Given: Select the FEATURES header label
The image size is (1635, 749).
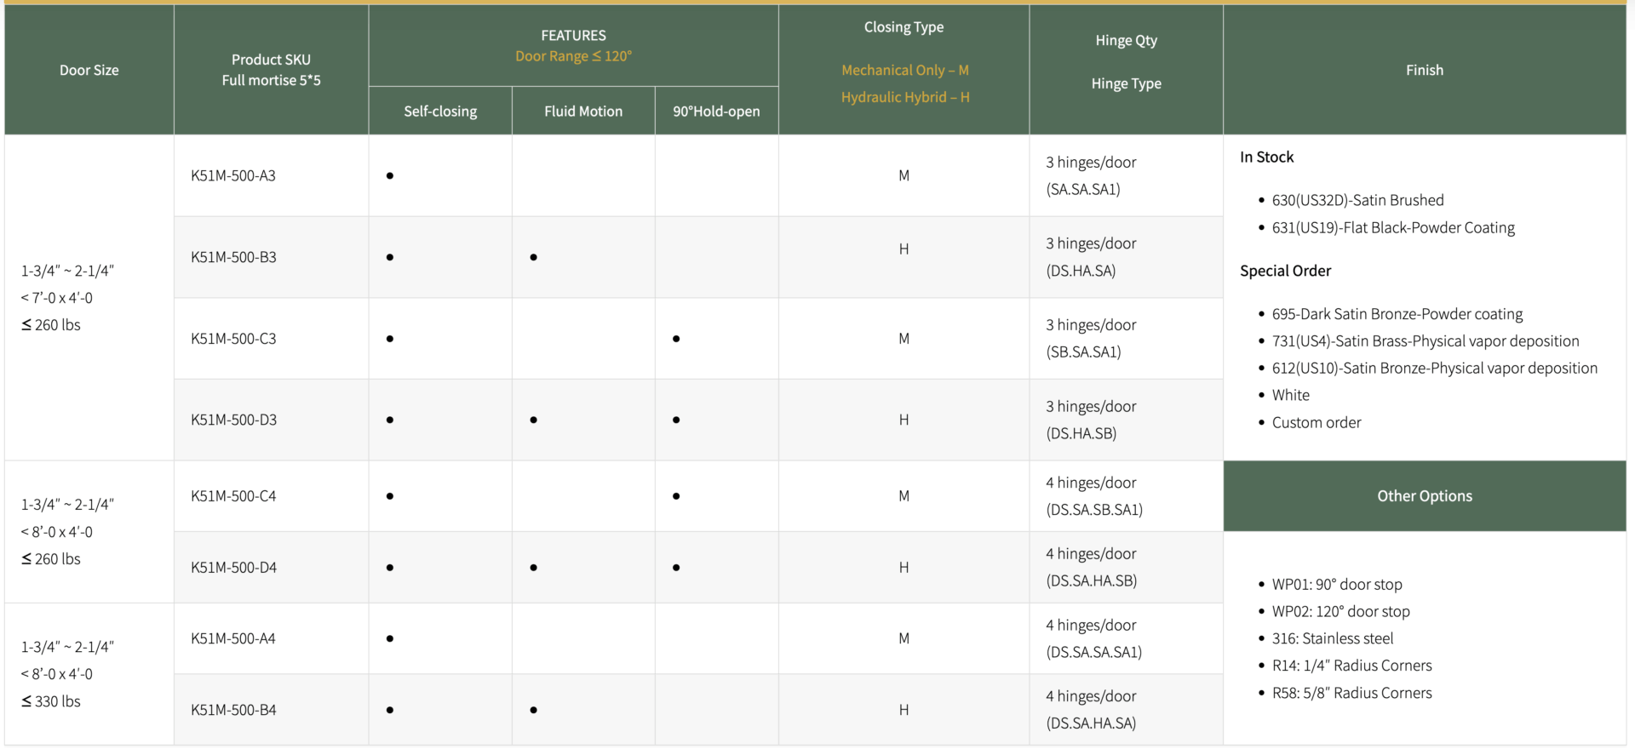Looking at the screenshot, I should pyautogui.click(x=574, y=36).
